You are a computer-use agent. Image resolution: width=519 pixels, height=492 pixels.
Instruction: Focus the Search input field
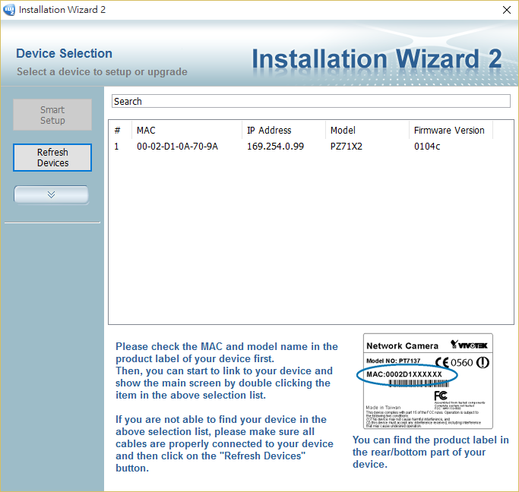pyautogui.click(x=311, y=101)
